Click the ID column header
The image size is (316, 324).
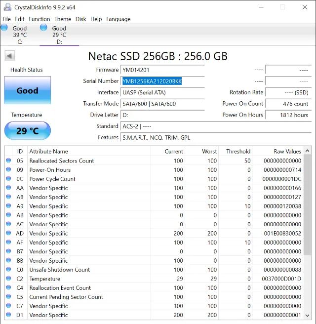coord(20,152)
